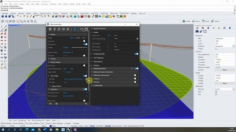236x132 pixels.
Task: Open the Animation Source dropdown
Action: 87,93
